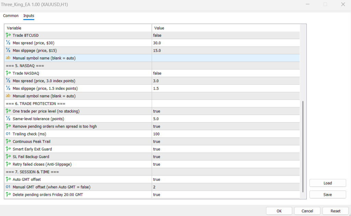Select the === 7. SESSION & TIME === row
Viewport: 351px width, 216px height.
[152, 172]
